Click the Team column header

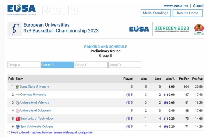[x=19, y=79]
